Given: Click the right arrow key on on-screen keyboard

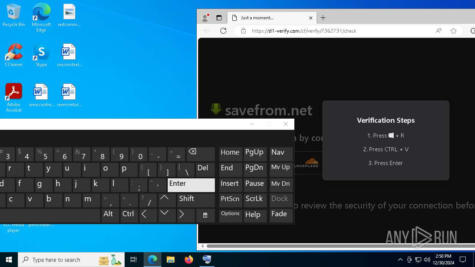Looking at the screenshot, I should tap(186, 215).
